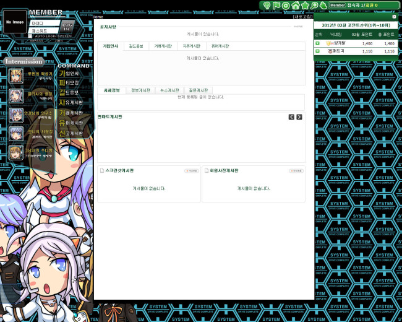Enable the AUTO LOGIN SYSTEM checkbox
The width and height of the screenshot is (402, 322).
click(30, 36)
